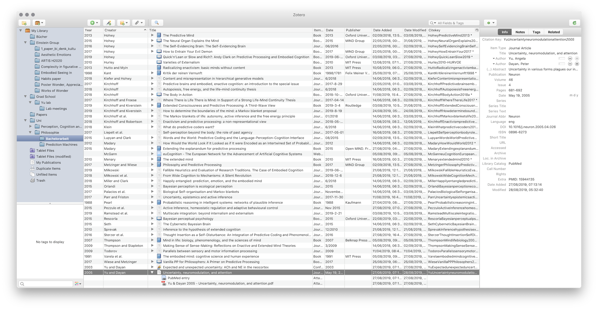This screenshot has width=598, height=310.
Task: Collapse the Uni collection in the sidebar
Action: [x=26, y=120]
